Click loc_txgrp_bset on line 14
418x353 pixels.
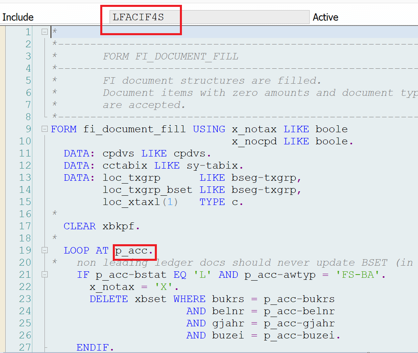point(148,190)
